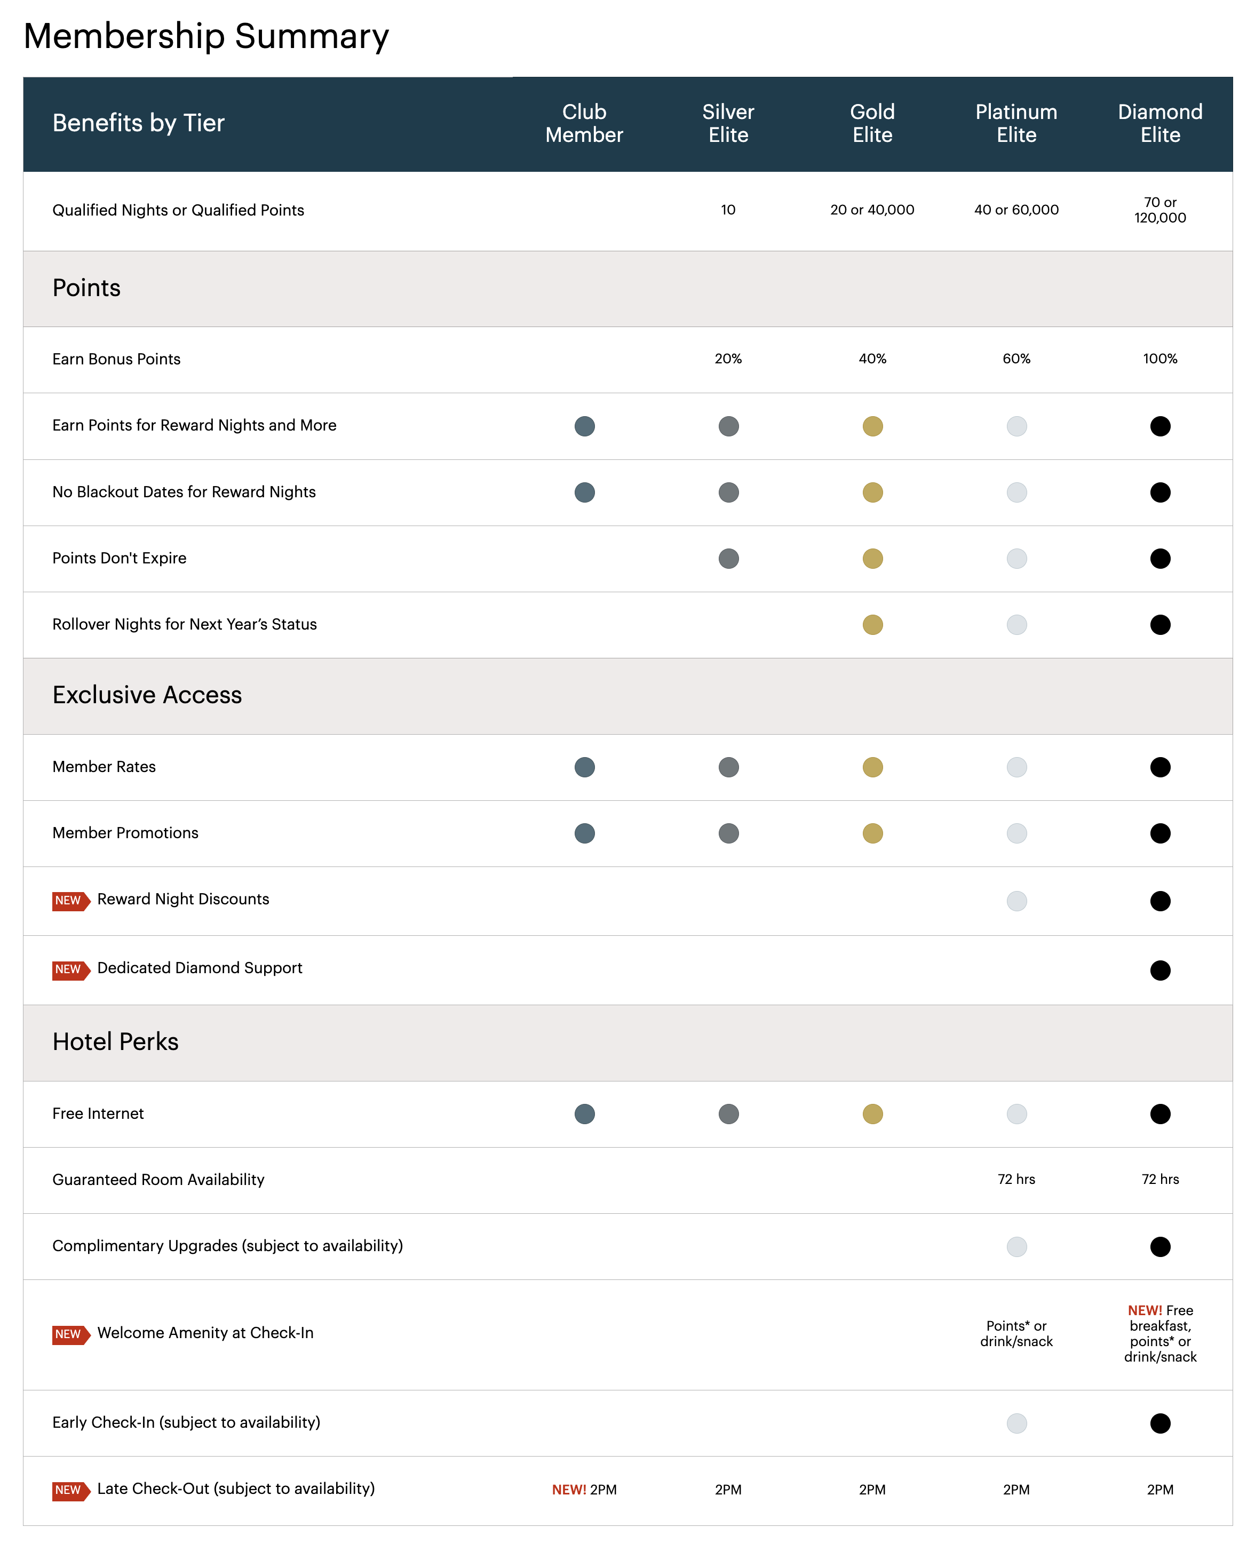This screenshot has height=1543, width=1255.
Task: Click Platinum Elite dot for Reward Night Discounts
Action: 1016,901
